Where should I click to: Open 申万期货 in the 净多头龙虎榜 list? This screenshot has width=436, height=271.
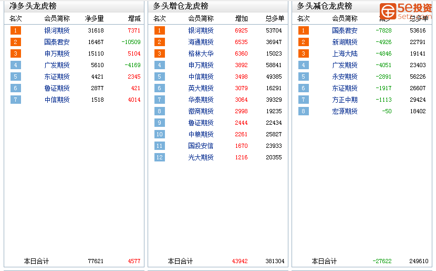(57, 53)
